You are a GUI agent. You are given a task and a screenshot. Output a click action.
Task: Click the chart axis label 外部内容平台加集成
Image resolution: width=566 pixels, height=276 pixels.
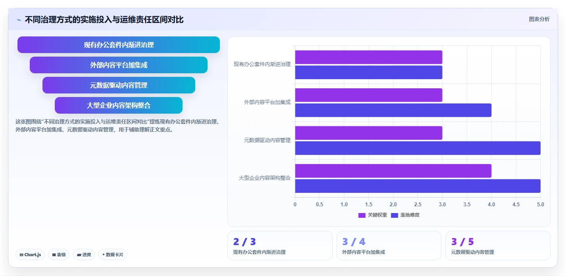(267, 102)
